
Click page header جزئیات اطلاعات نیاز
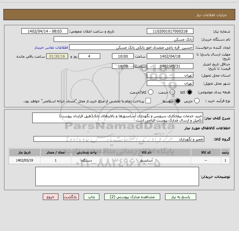click(212, 15)
